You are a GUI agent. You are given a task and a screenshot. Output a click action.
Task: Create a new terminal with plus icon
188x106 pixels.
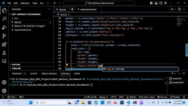pyautogui.click(x=172, y=73)
